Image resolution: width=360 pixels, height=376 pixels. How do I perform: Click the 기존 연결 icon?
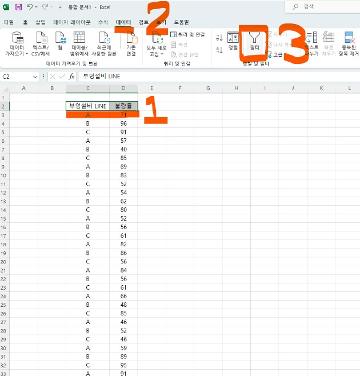tap(131, 37)
